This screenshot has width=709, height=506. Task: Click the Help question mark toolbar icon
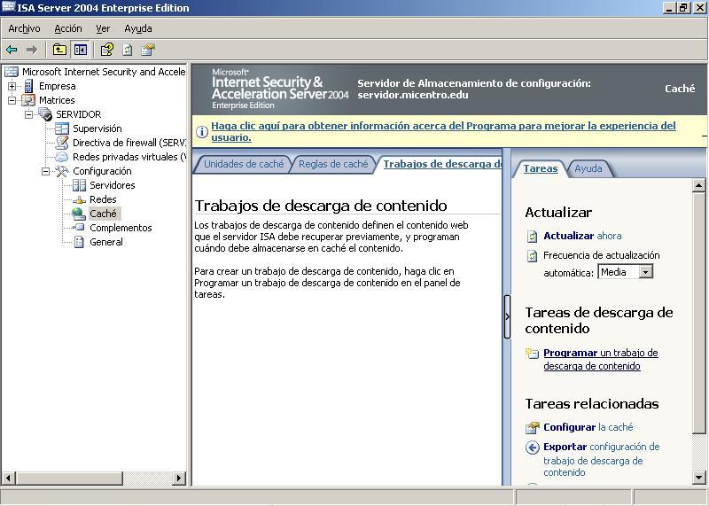(x=106, y=50)
